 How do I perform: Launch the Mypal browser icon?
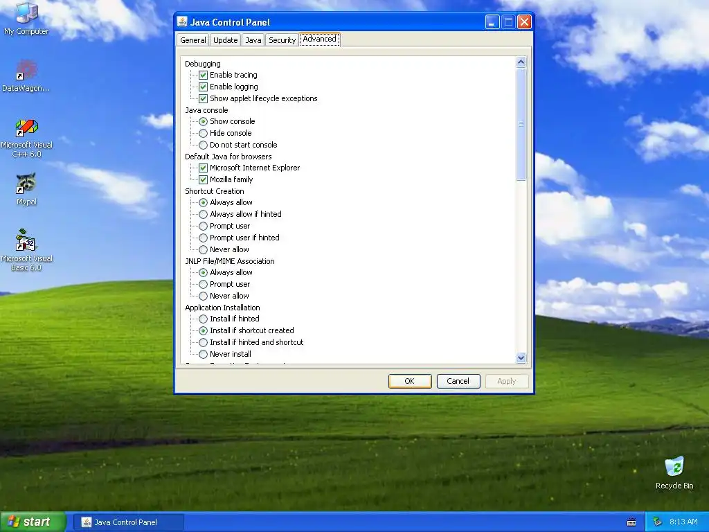pos(26,189)
